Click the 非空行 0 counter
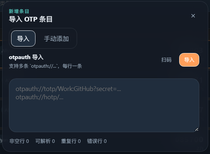 (19, 141)
